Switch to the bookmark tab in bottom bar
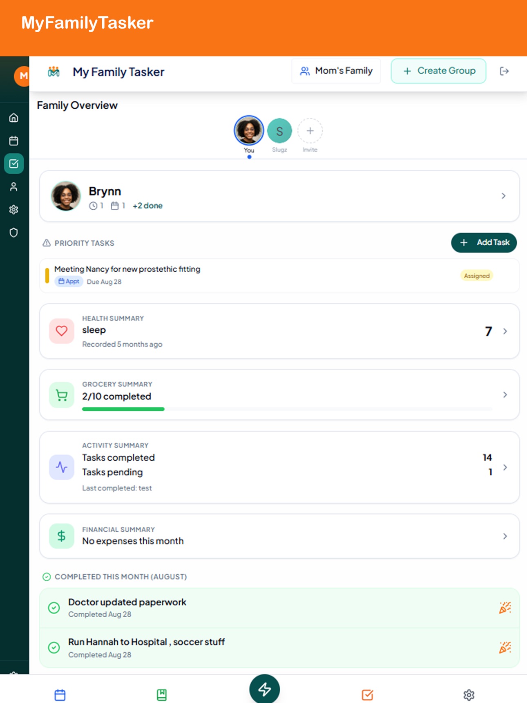This screenshot has height=703, width=527. tap(162, 695)
